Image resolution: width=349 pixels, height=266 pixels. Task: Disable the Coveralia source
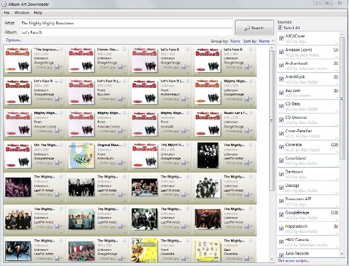pos(282,147)
